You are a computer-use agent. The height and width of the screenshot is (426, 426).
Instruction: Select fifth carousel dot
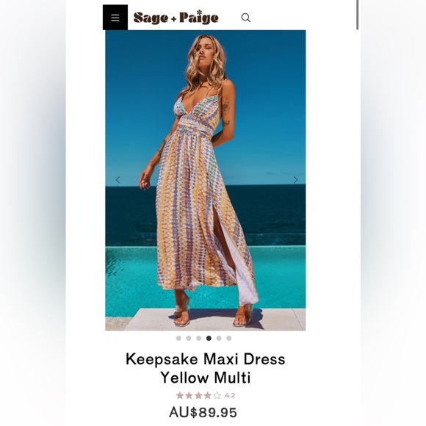219,339
